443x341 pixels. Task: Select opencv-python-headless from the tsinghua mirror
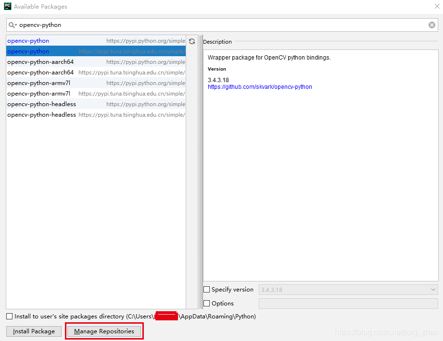coord(96,114)
